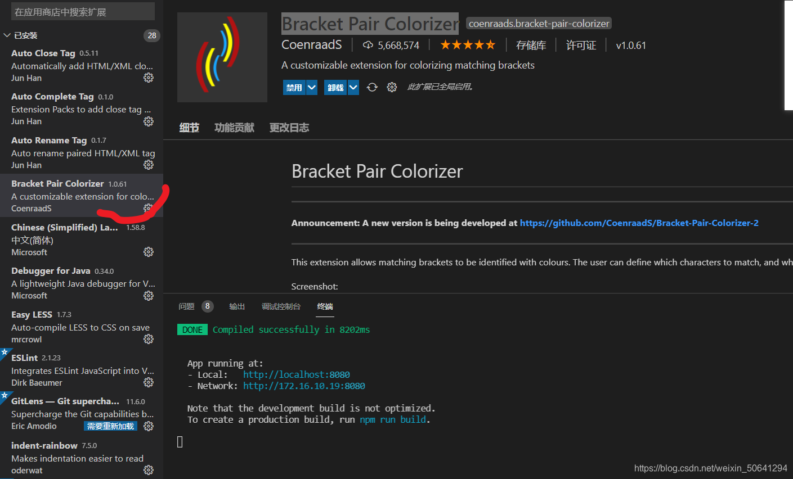The height and width of the screenshot is (479, 793).
Task: Open the Bracket-Pair-Colorizer-2 GitHub link
Action: (x=639, y=223)
